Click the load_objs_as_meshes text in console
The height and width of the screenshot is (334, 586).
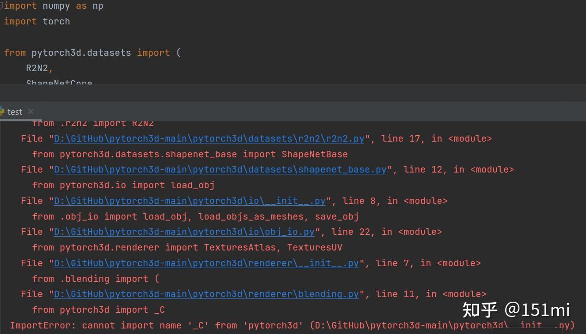[252, 216]
